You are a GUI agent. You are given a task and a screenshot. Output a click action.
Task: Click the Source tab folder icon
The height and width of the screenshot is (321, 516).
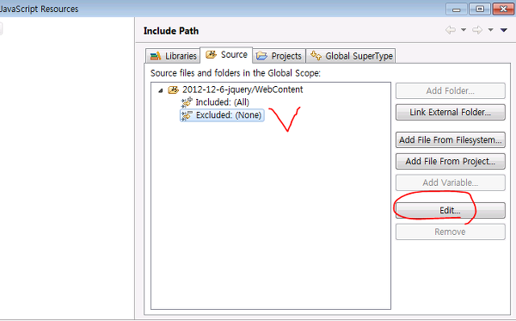point(211,55)
